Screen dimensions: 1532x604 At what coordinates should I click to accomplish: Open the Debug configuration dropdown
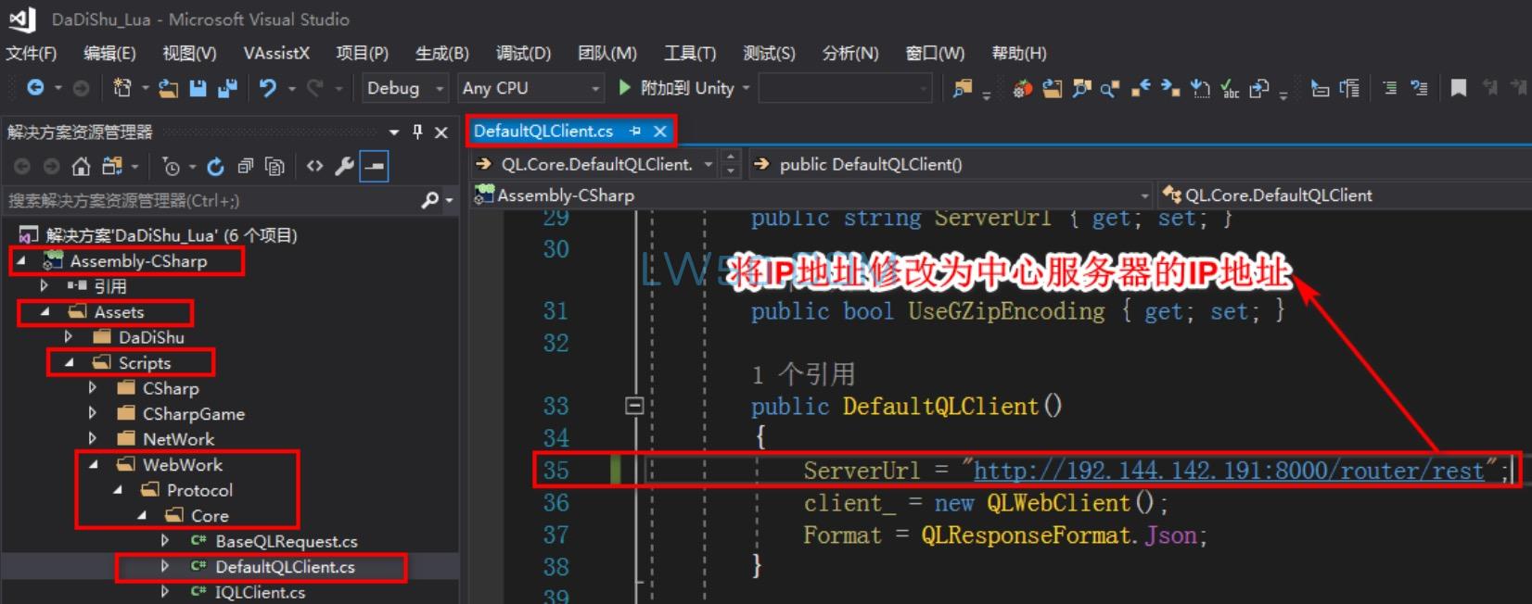404,88
